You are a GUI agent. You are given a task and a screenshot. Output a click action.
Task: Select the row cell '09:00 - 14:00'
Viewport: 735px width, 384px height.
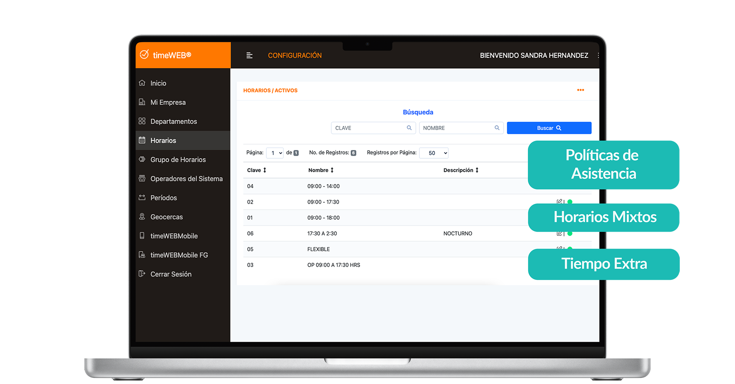tap(323, 186)
